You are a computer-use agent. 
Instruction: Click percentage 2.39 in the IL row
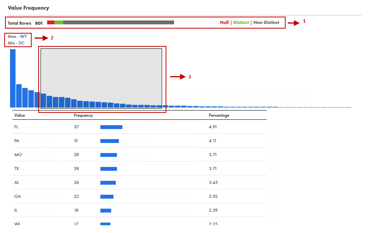[x=213, y=210]
